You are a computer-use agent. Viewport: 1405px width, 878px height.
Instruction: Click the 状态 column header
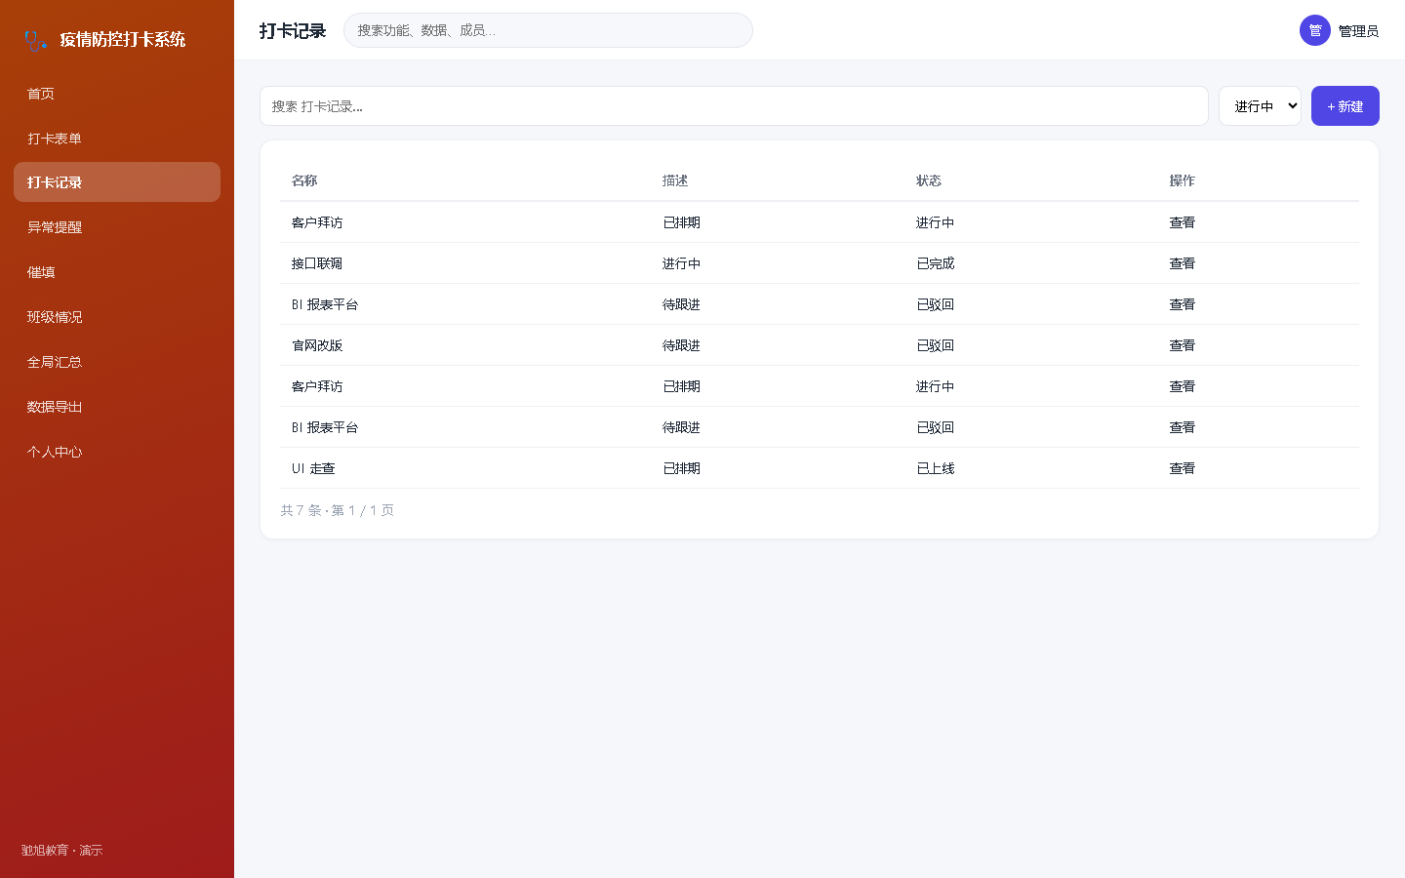(x=929, y=180)
